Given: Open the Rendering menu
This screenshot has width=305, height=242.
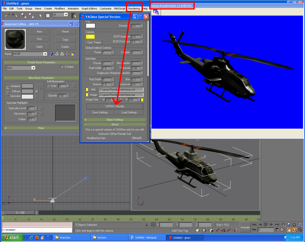Looking at the screenshot, I should [134, 9].
